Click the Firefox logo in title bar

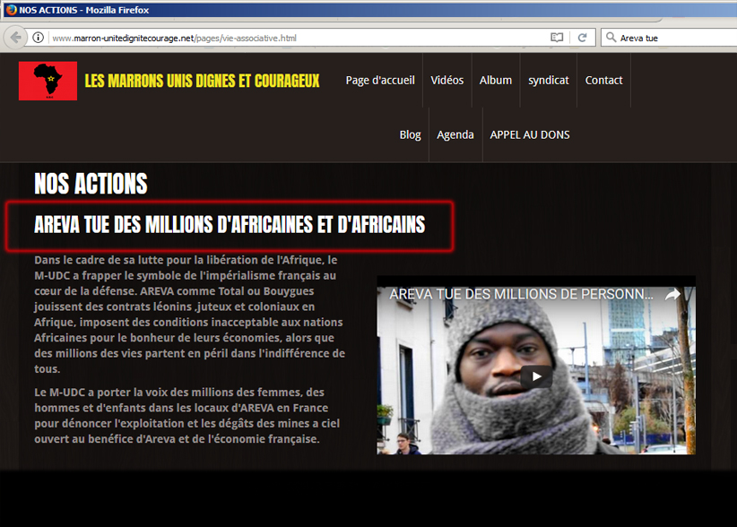pos(12,10)
